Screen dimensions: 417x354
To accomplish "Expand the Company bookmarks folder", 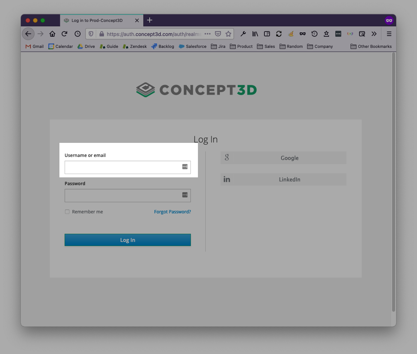I will point(320,46).
